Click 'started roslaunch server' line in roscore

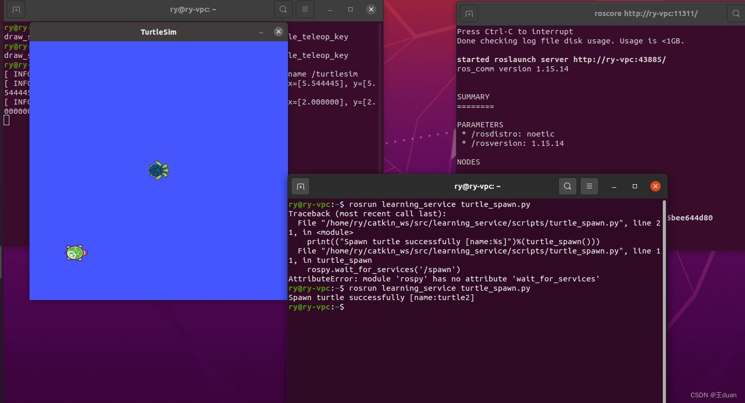561,59
